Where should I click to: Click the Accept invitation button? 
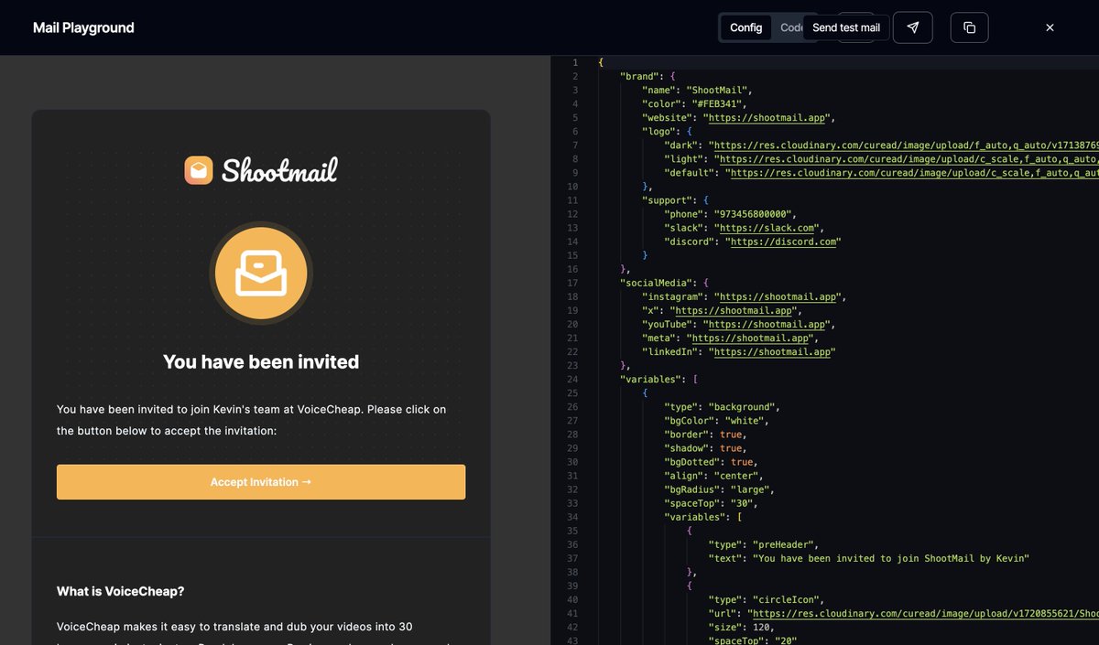(261, 482)
